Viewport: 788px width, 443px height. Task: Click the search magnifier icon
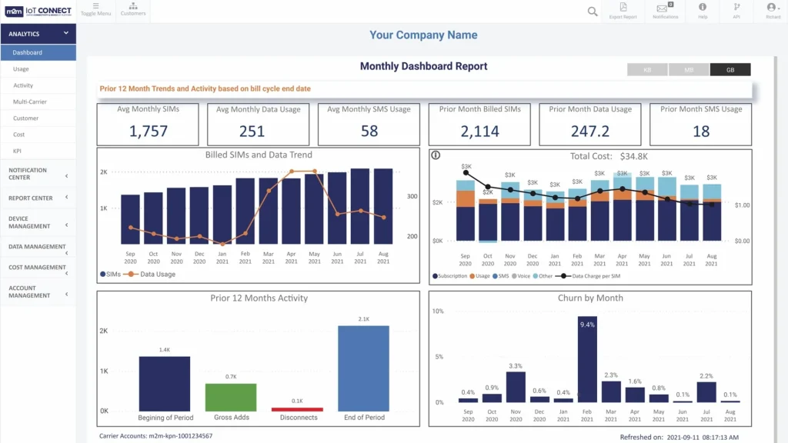tap(592, 11)
